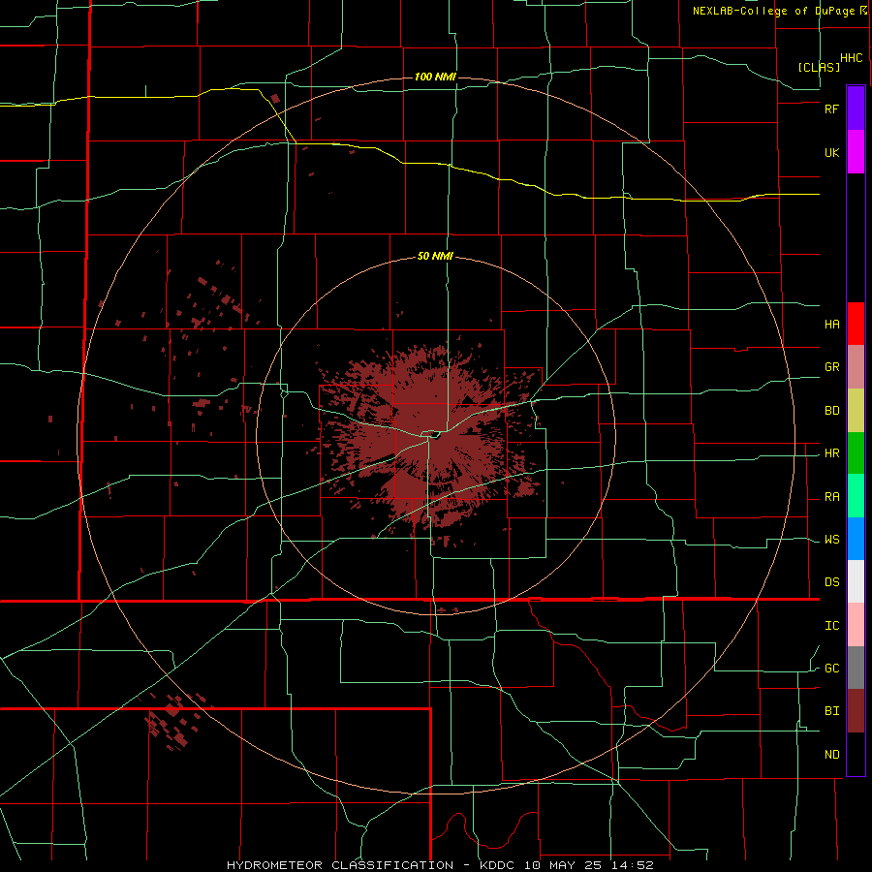Screen dimensions: 872x872
Task: Click the GR legend label
Action: coord(831,367)
